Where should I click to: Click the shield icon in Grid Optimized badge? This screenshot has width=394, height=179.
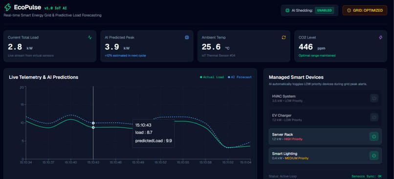pos(349,11)
